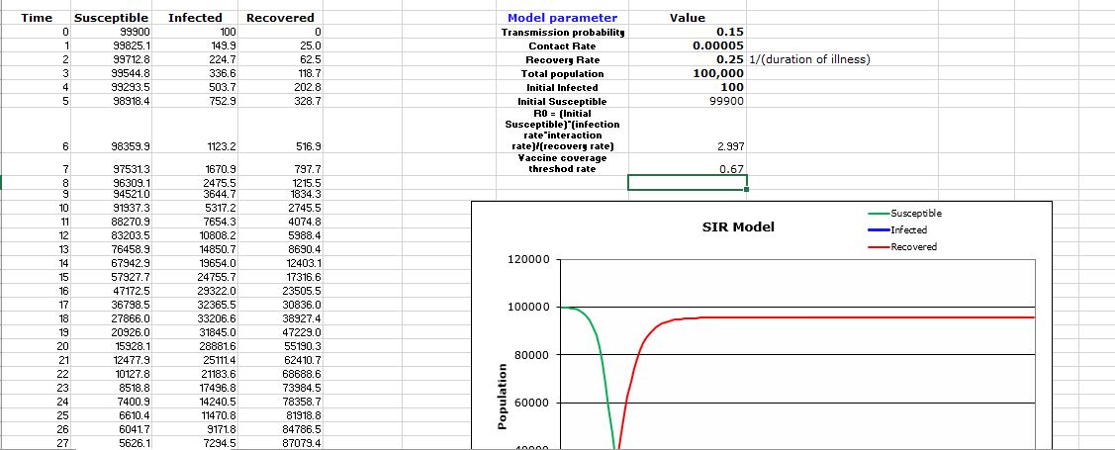Select the vaccine threshold value 0.67
Screen dimensions: 1115x450
point(688,164)
